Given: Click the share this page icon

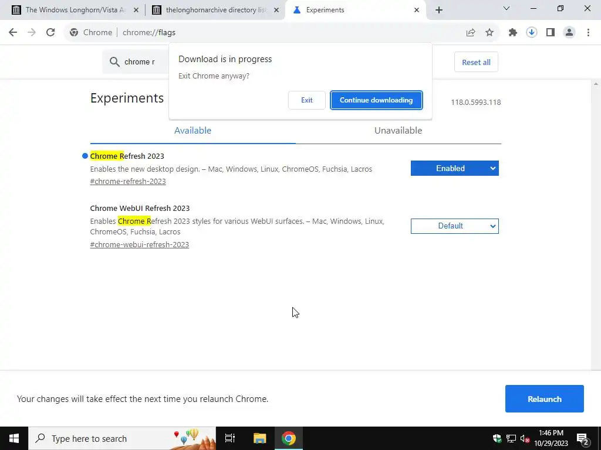Looking at the screenshot, I should coord(471,33).
